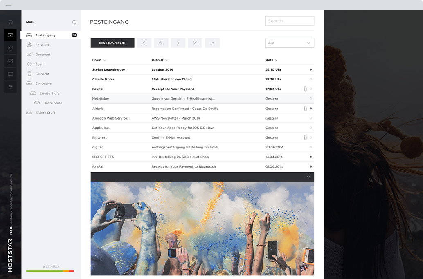Select the @ addresses icon in the sidebar

pos(10,48)
